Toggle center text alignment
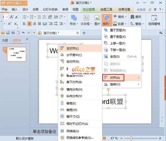This screenshot has width=166, height=141. 29,24
